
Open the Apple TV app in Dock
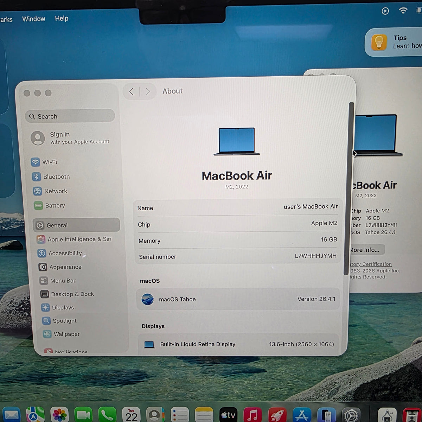tap(228, 415)
